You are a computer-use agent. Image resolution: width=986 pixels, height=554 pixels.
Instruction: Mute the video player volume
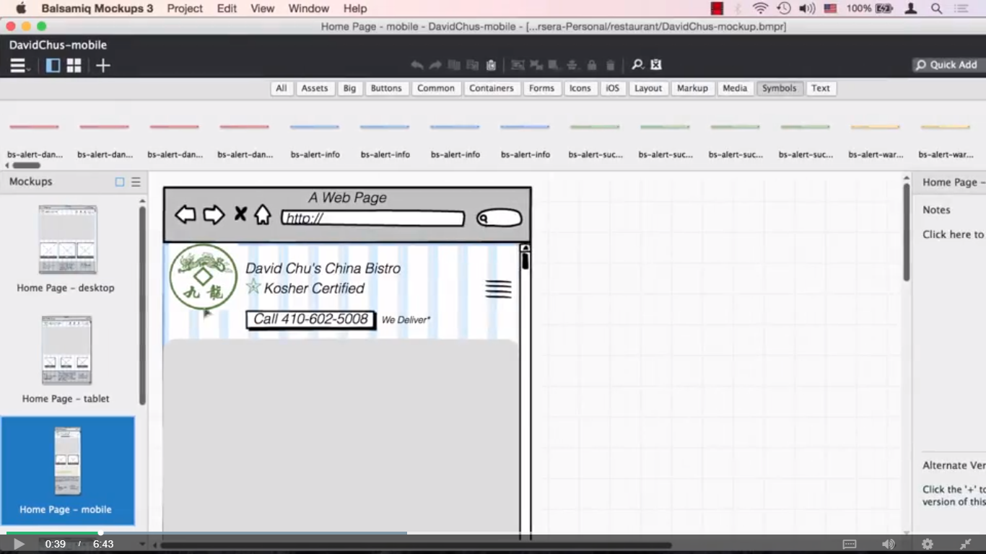pos(888,544)
